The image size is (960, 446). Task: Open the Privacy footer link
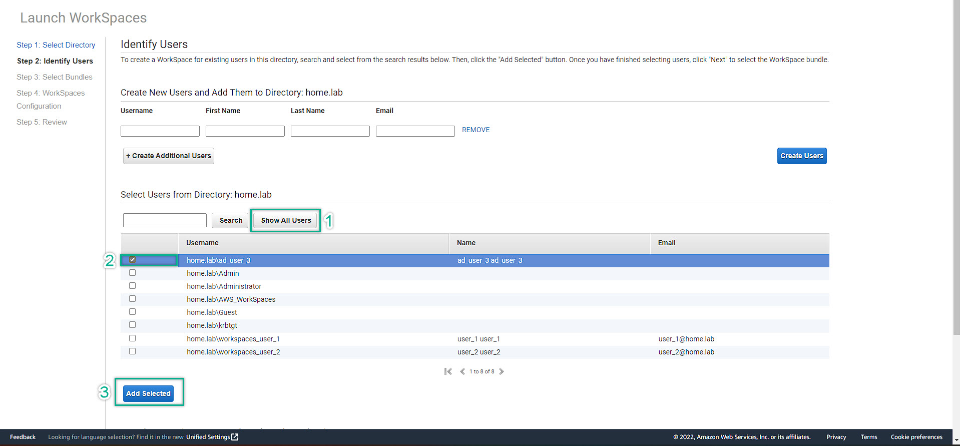pos(836,437)
